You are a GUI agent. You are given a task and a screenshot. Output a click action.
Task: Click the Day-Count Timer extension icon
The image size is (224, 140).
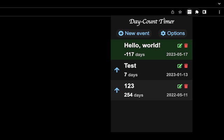[x=189, y=12]
